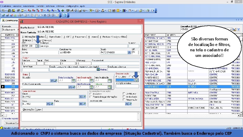Select the CPF radio button
The width and height of the screenshot is (243, 137).
pyautogui.click(x=130, y=77)
